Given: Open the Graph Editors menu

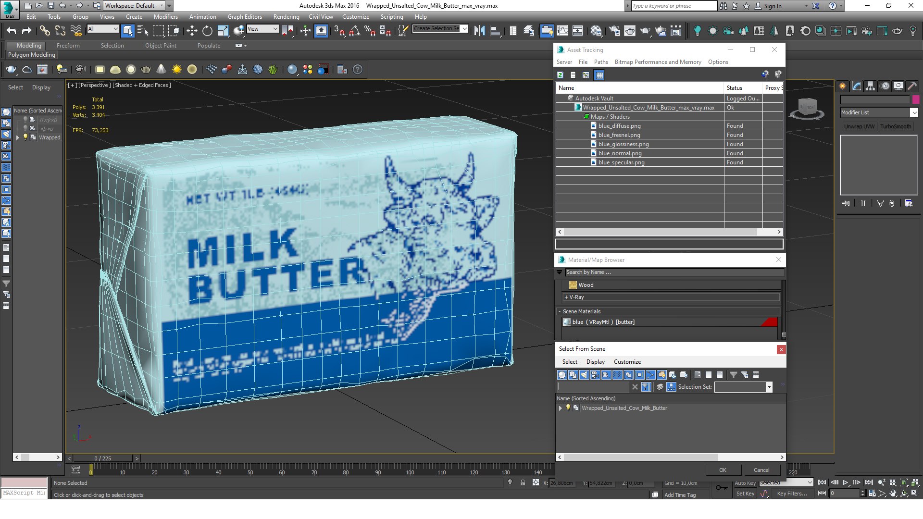Looking at the screenshot, I should tap(245, 17).
